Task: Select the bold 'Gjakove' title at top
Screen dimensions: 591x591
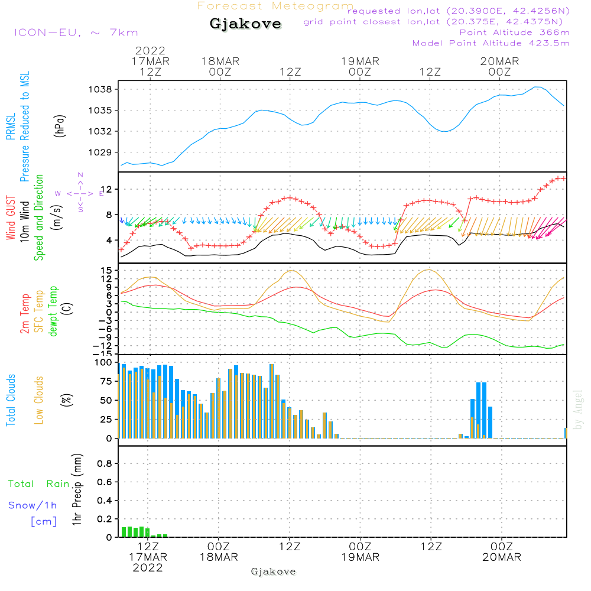Action: coord(245,24)
